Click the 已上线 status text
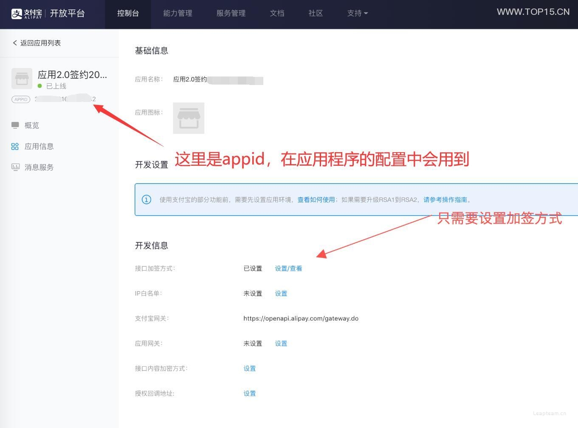The width and height of the screenshot is (578, 428). 56,86
